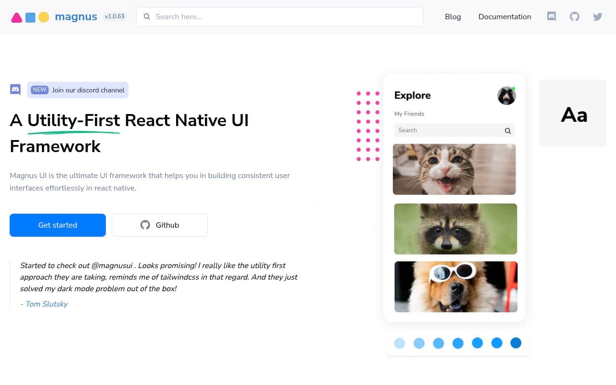Open the raccoon photo thumbnail
The width and height of the screenshot is (616, 385).
click(x=455, y=229)
